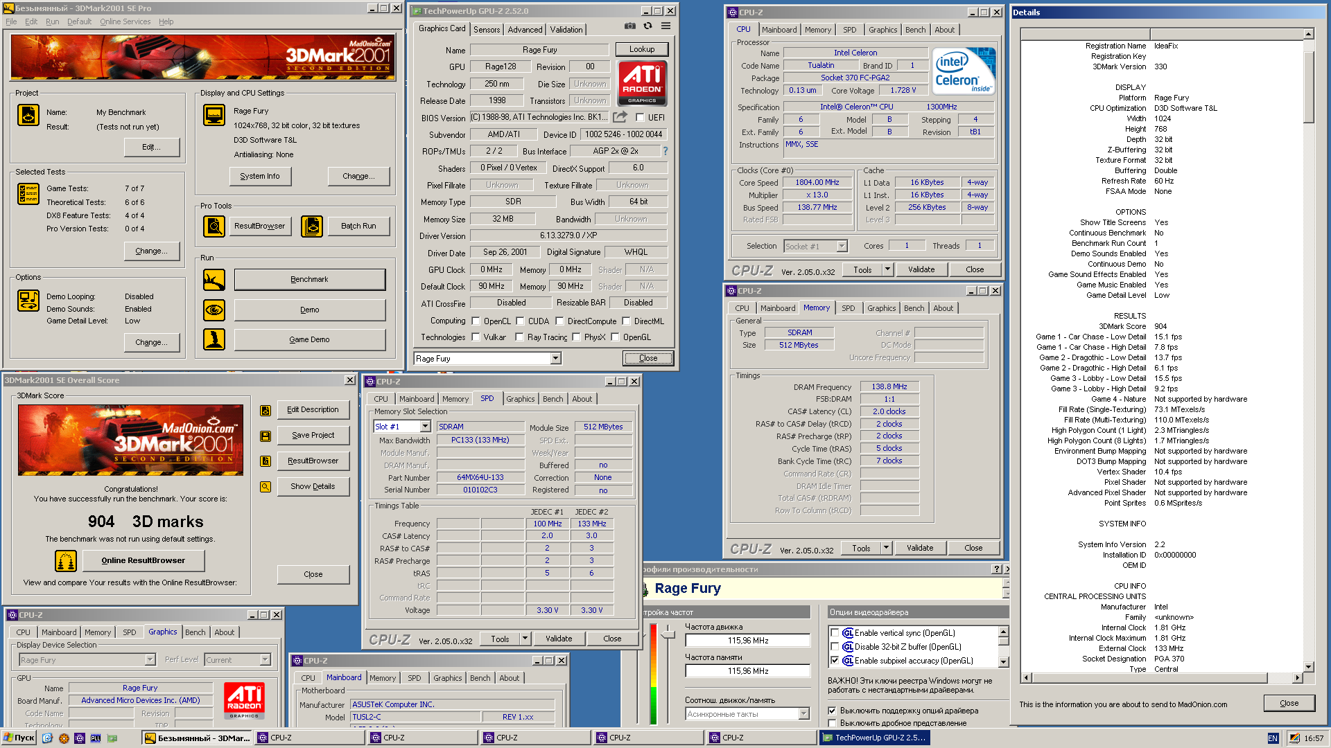Click Online ResultBrowser button
The height and width of the screenshot is (748, 1331).
[143, 560]
